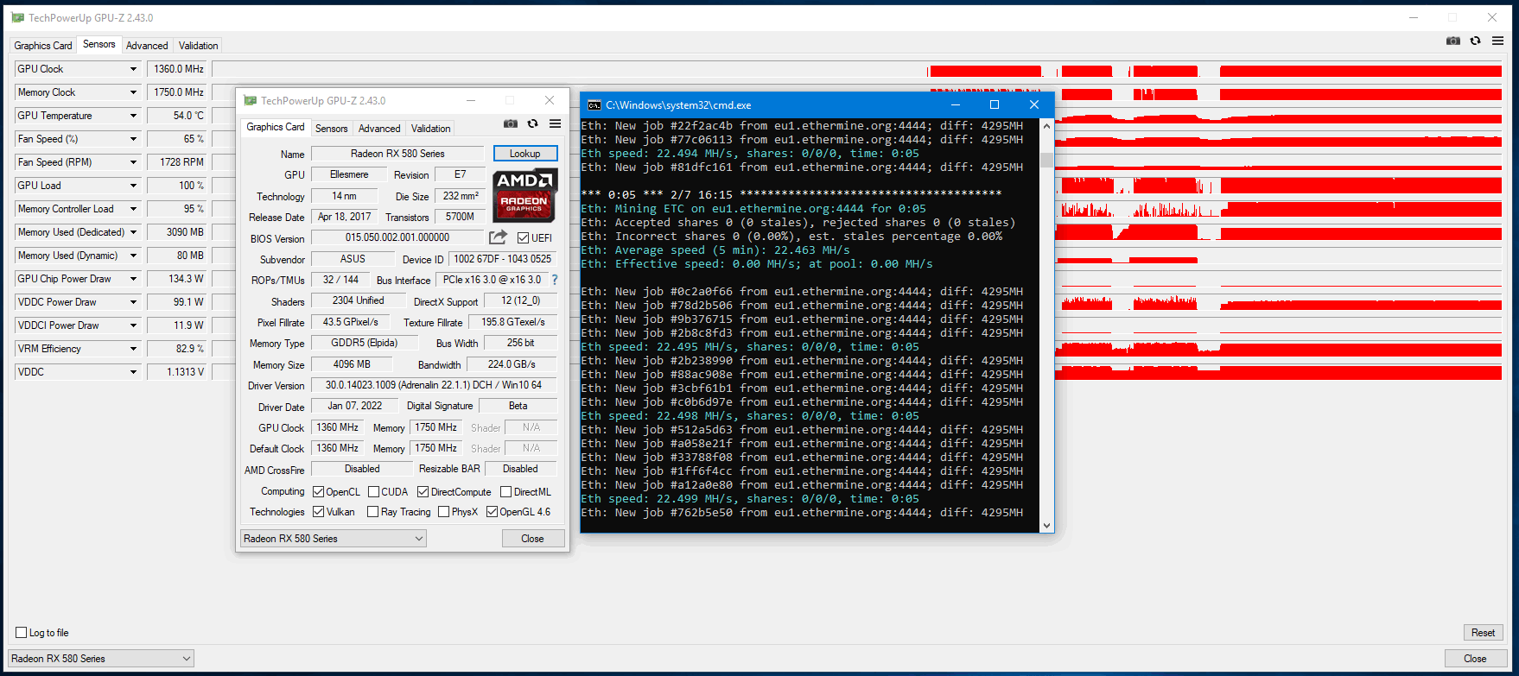Viewport: 1519px width, 676px height.
Task: Expand Memory Used (Dedicated) dropdown
Action: (x=133, y=232)
